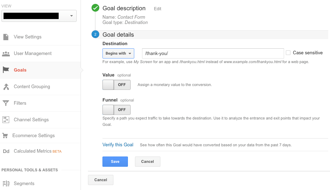Click Edit next to Goal description
330x190 pixels.
[158, 9]
